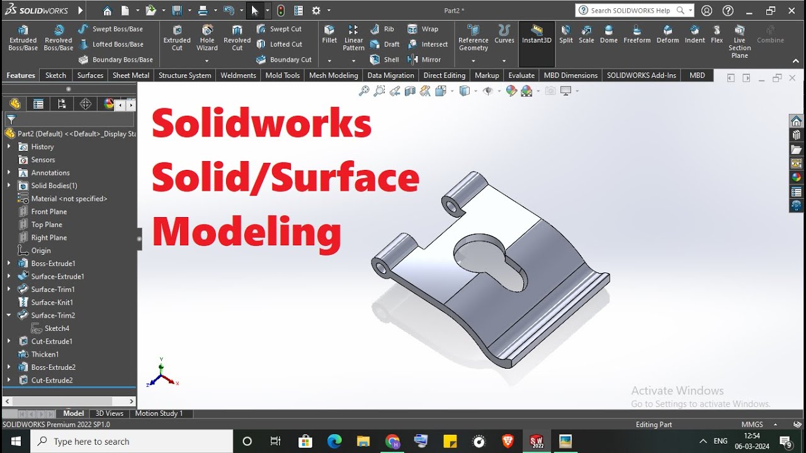Click the Draft feature

point(385,44)
